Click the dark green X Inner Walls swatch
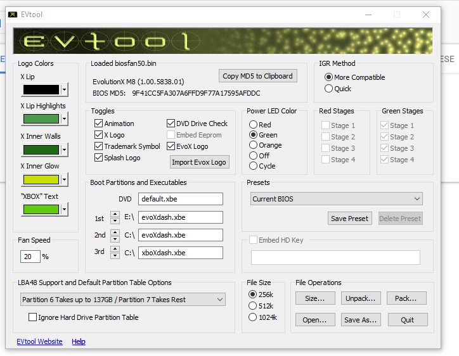This screenshot has height=356, width=459. (x=41, y=149)
